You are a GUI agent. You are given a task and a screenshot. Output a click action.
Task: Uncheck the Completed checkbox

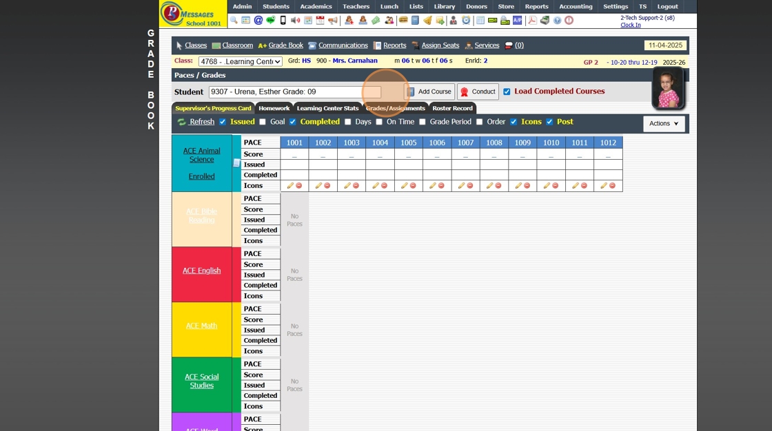pyautogui.click(x=292, y=122)
